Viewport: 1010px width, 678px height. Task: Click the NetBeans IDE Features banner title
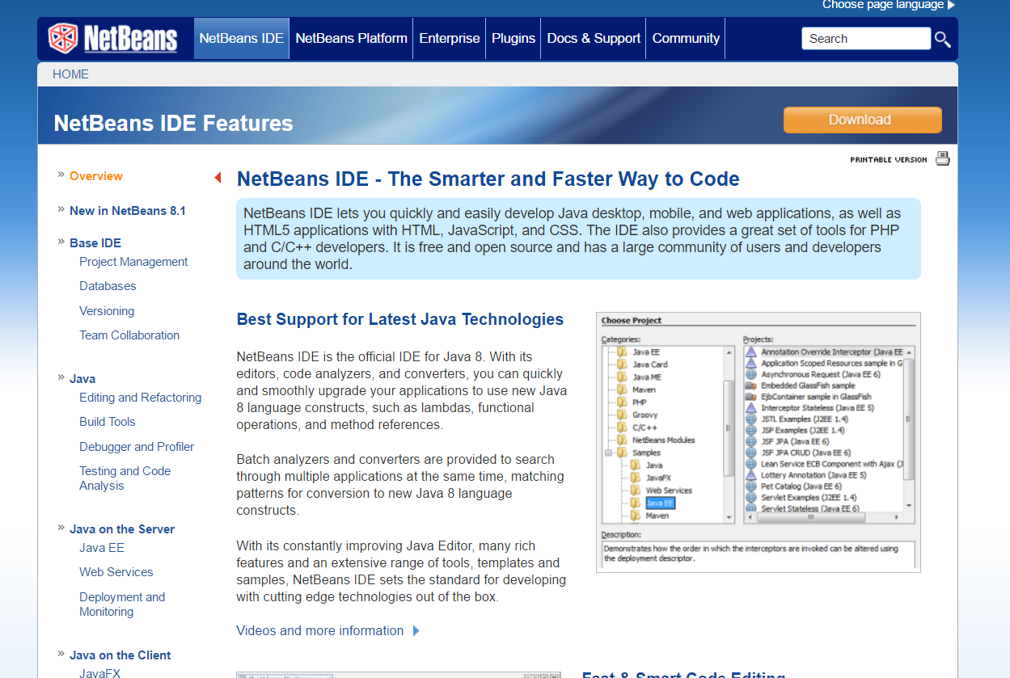173,123
